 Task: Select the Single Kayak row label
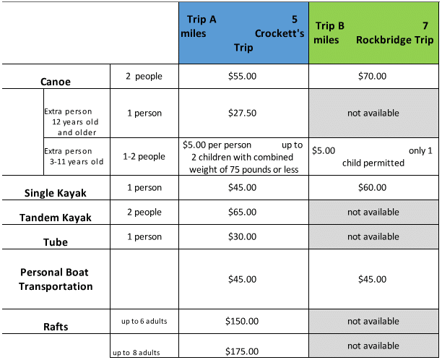56,192
